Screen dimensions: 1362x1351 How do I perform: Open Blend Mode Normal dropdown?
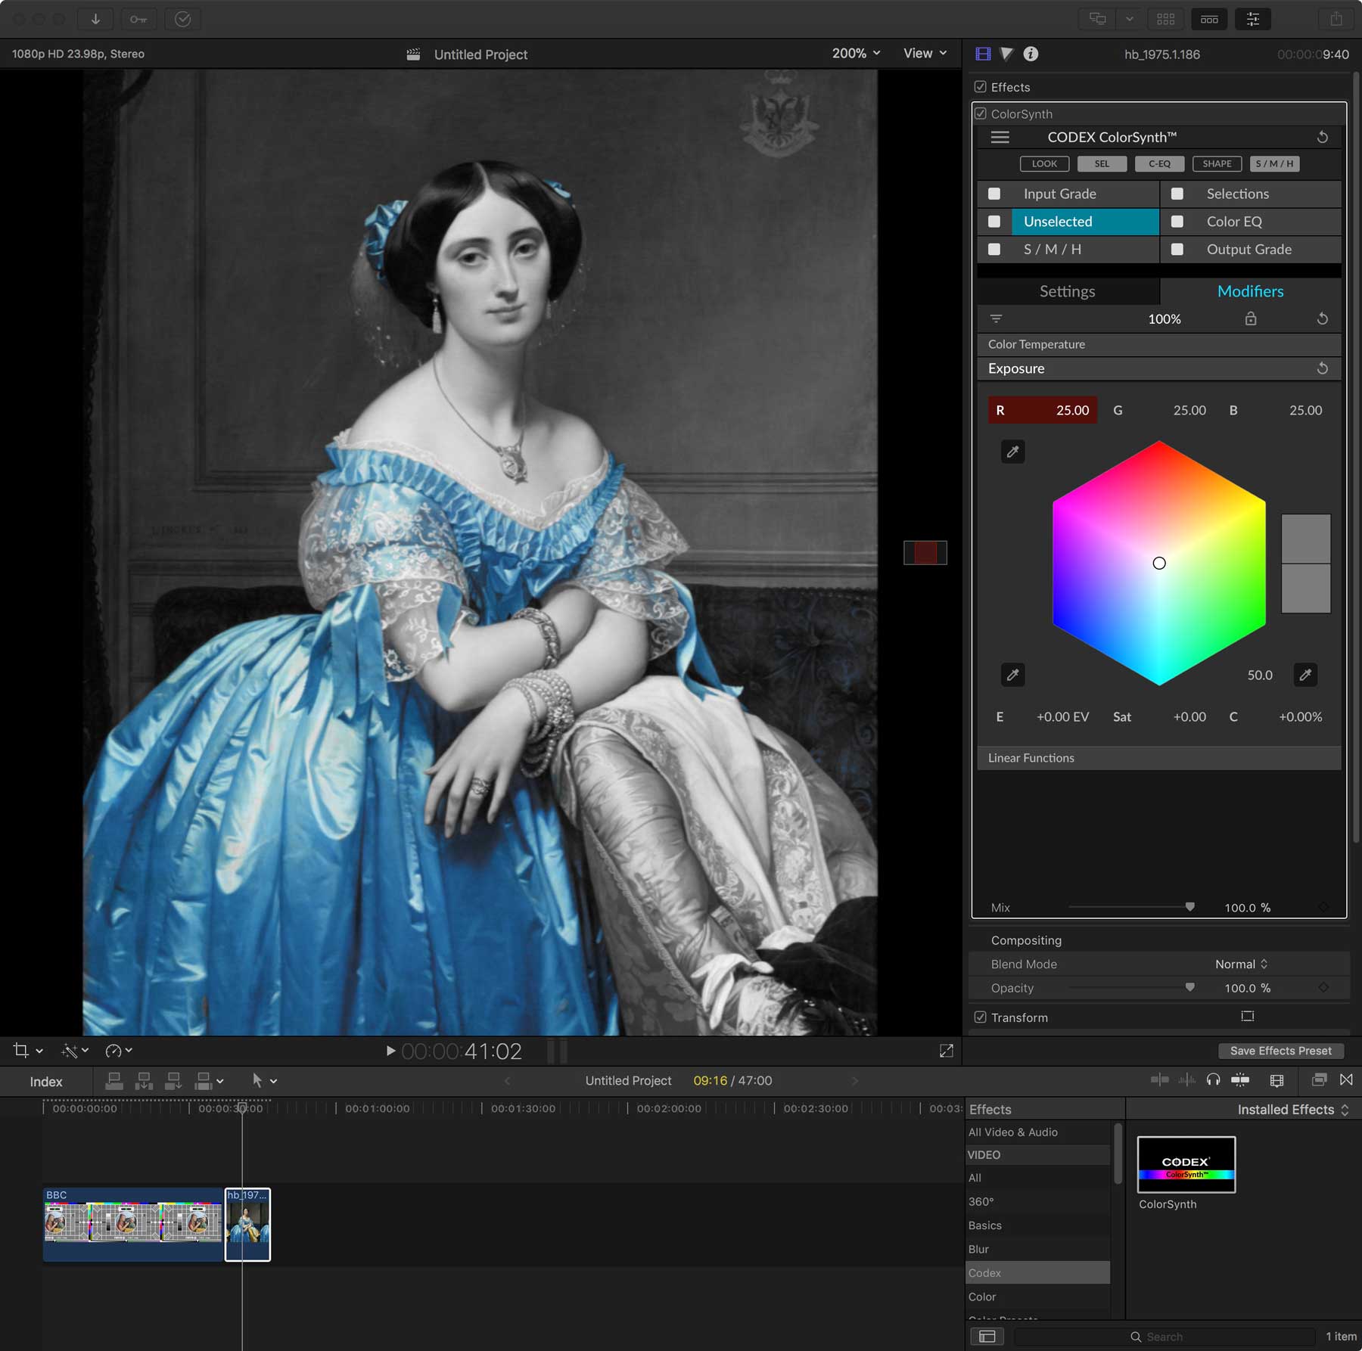(1241, 964)
